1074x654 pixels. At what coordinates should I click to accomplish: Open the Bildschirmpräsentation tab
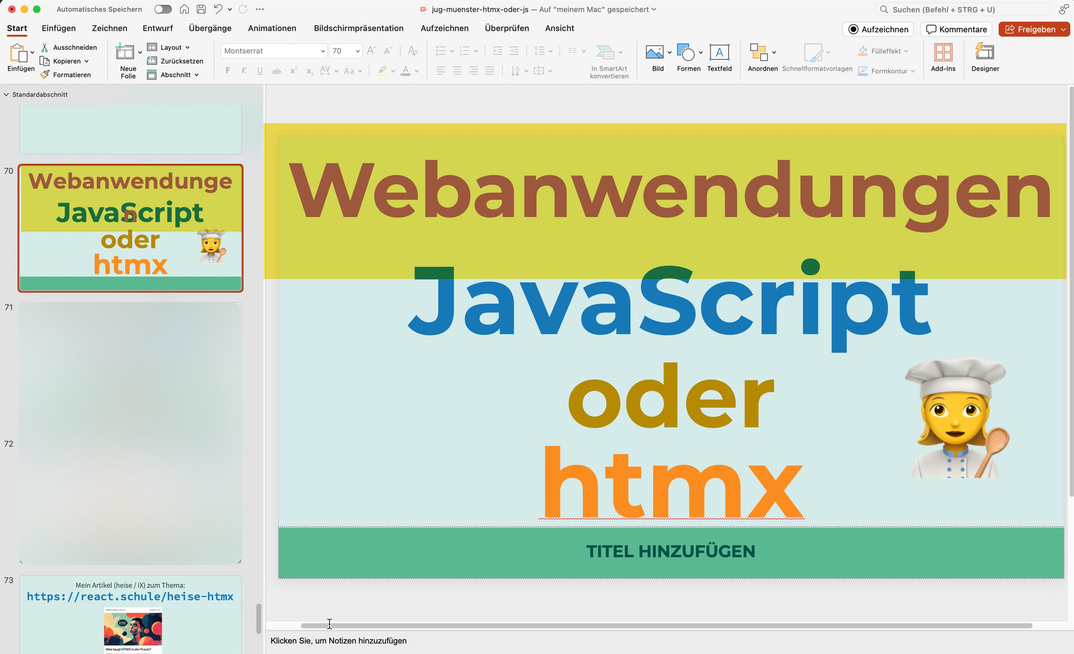[359, 28]
